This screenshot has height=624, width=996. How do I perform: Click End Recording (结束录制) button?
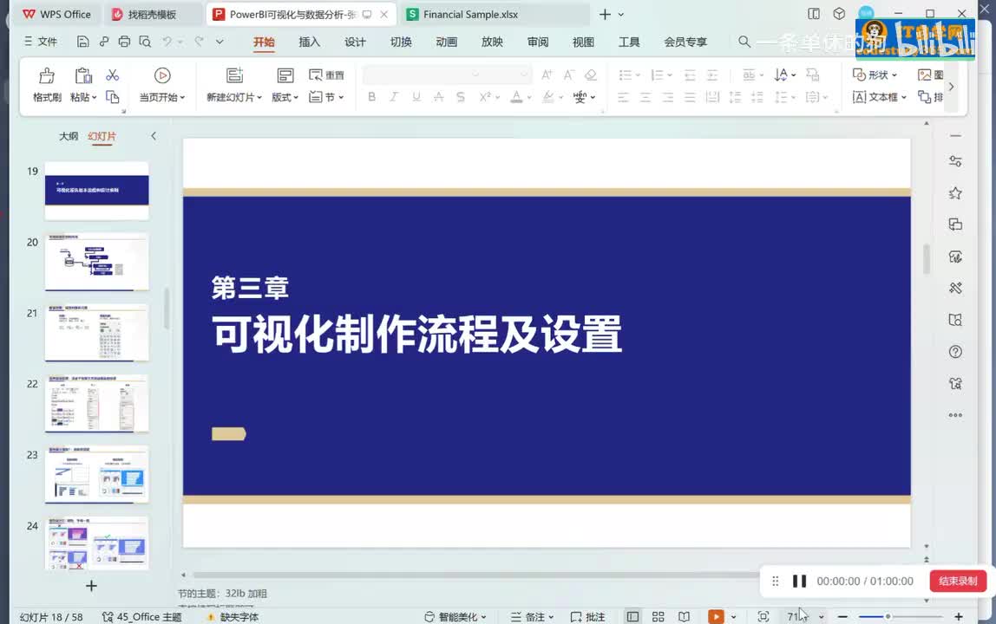(958, 581)
